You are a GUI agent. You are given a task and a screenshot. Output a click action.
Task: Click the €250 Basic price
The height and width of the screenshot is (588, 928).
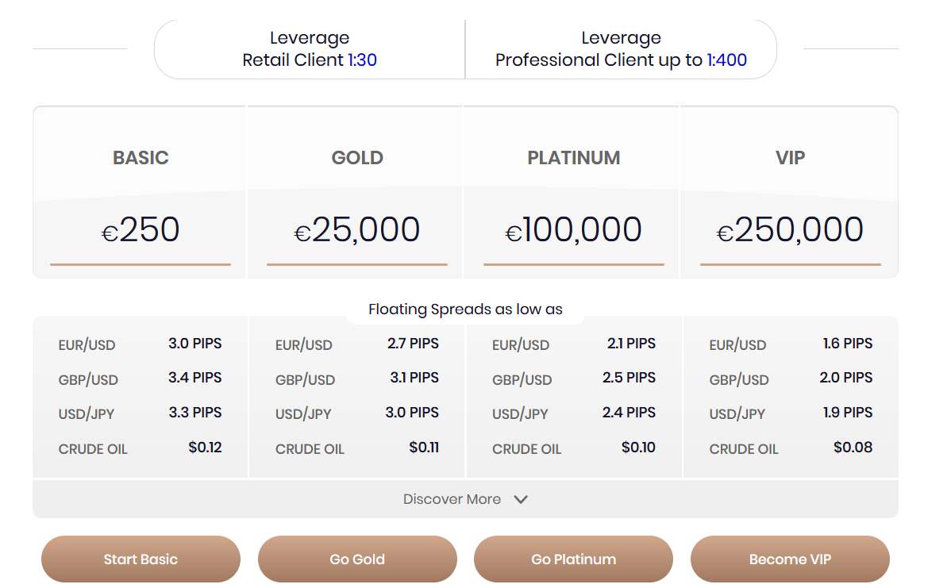click(x=141, y=229)
